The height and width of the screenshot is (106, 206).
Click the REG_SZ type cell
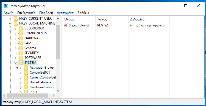(x=103, y=25)
